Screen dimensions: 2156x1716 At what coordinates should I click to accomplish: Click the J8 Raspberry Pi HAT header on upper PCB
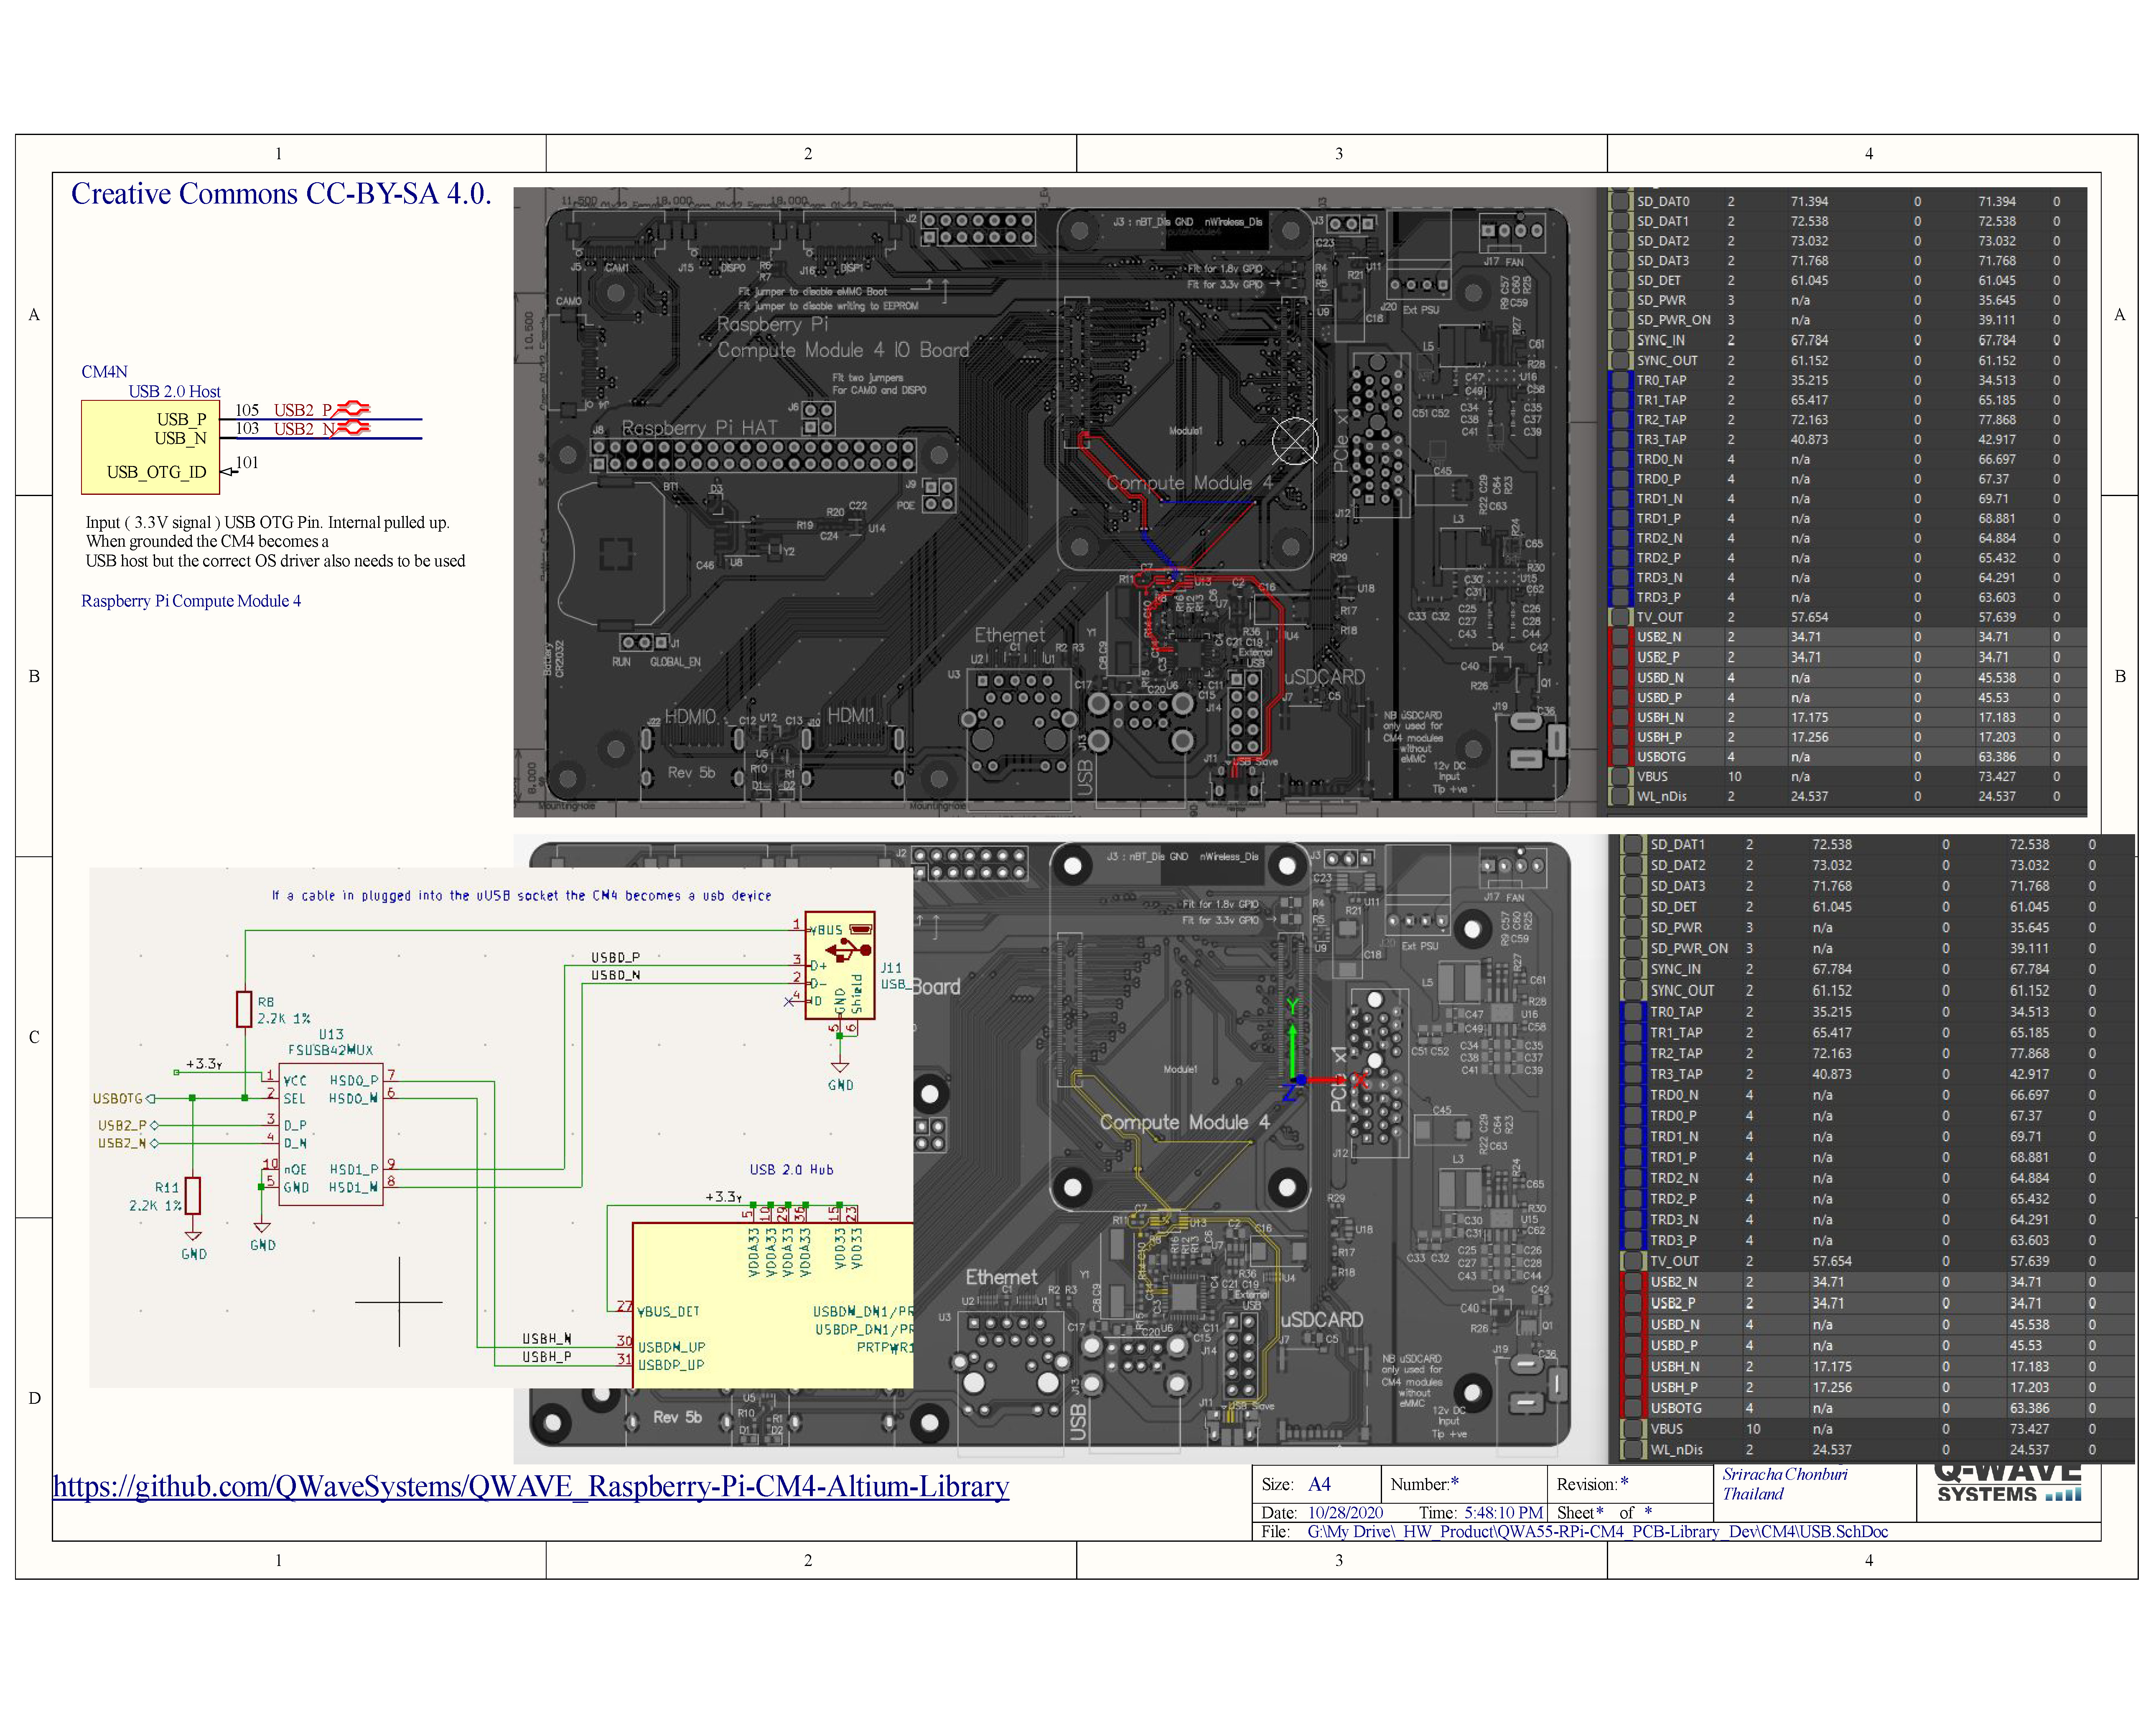pos(753,456)
